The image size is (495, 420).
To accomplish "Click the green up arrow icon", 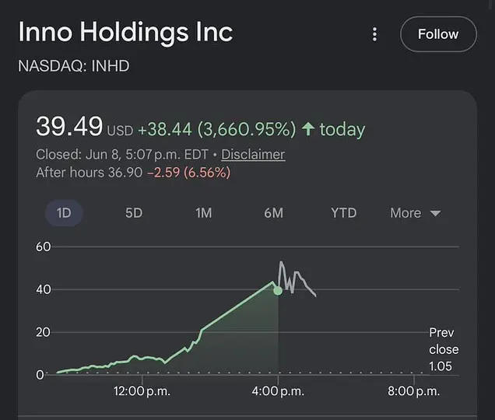I will pyautogui.click(x=307, y=129).
